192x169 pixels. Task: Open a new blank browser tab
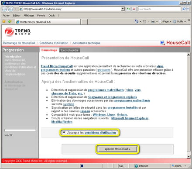84,22
